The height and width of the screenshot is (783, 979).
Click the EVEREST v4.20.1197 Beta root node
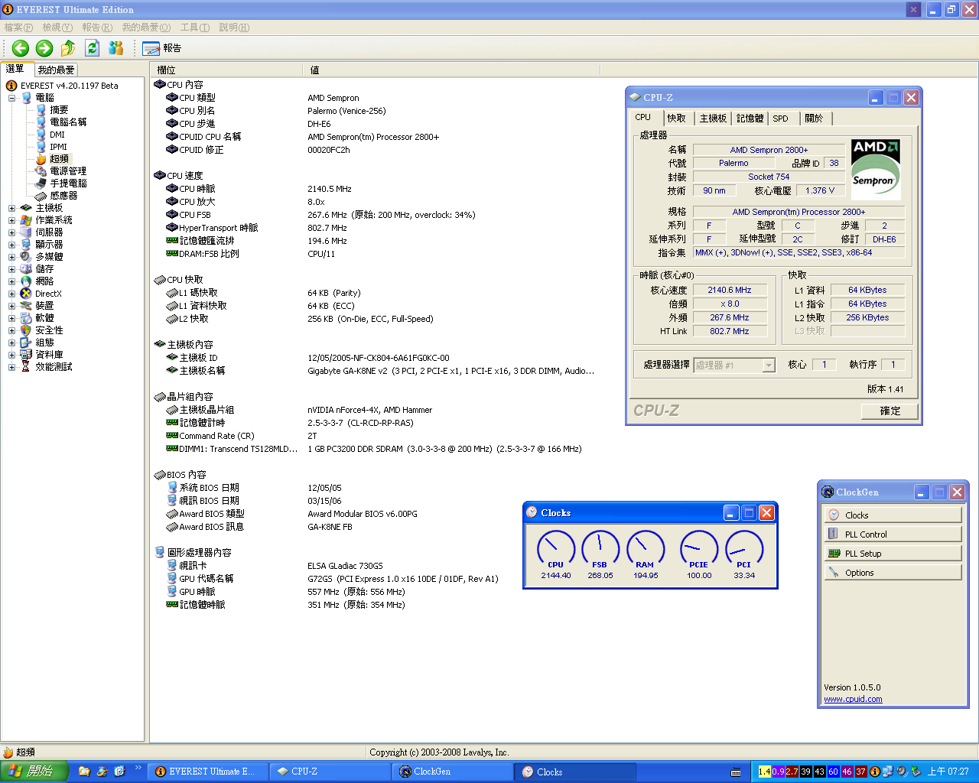[69, 86]
